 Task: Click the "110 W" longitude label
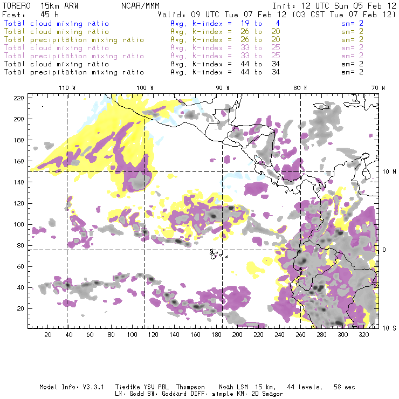click(x=67, y=88)
